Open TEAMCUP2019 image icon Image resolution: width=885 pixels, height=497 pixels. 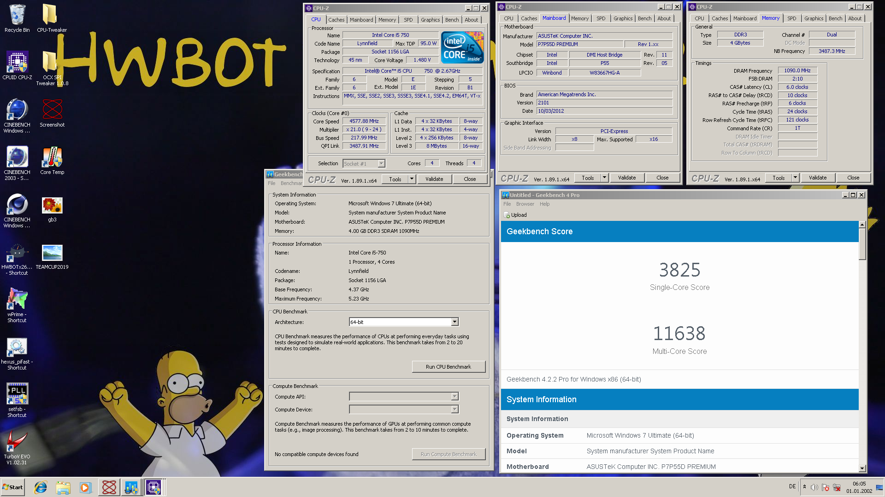tap(52, 255)
